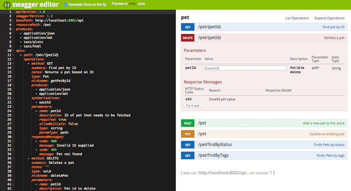Viewport: 351px width, 191px height.
Task: Open the JSON preview link
Action: click(x=141, y=4)
